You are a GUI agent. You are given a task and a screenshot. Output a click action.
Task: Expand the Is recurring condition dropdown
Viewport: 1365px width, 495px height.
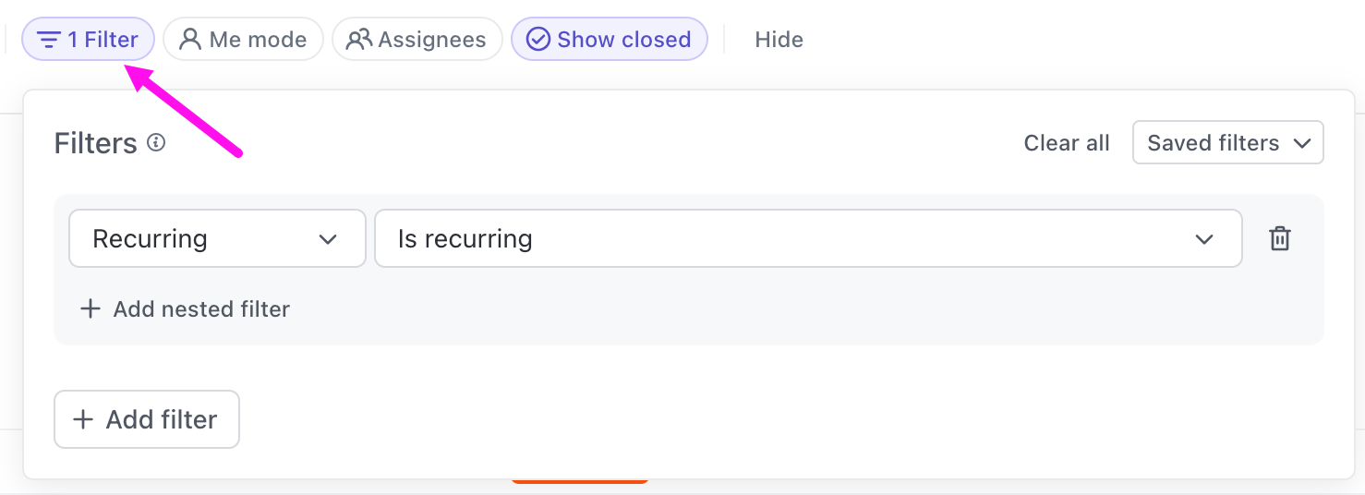click(807, 239)
